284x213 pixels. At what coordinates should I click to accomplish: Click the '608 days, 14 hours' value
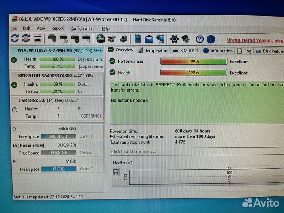(192, 131)
